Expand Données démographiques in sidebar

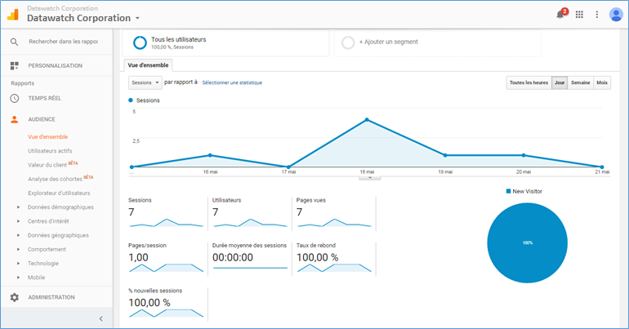pos(61,207)
